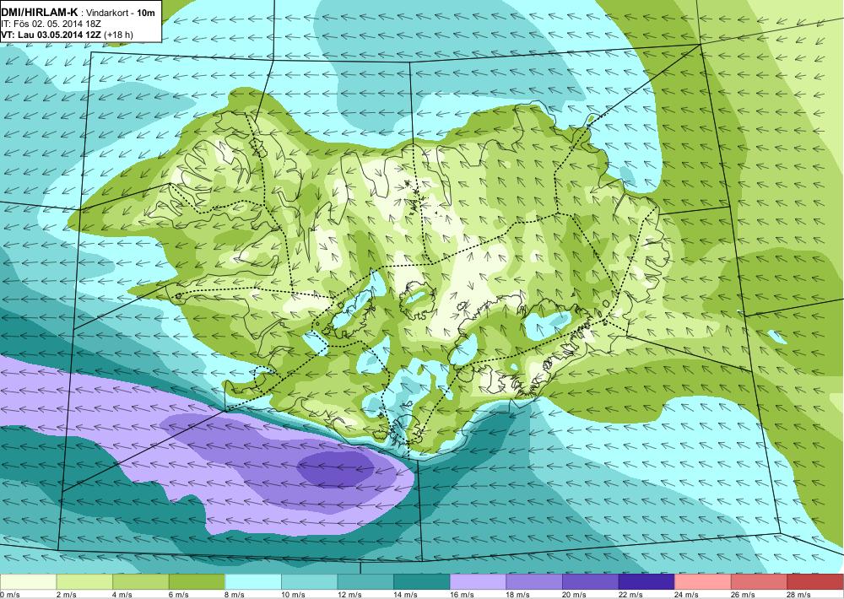This screenshot has width=844, height=599.
Task: Click the "26 m/s" legend label
Action: click(744, 595)
